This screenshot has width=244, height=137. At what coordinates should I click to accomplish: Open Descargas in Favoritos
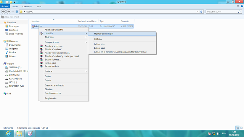pyautogui.click(x=14, y=26)
